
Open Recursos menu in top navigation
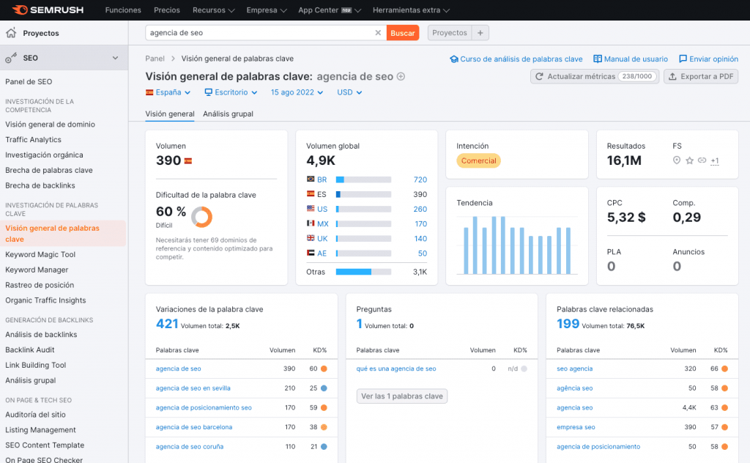[213, 10]
